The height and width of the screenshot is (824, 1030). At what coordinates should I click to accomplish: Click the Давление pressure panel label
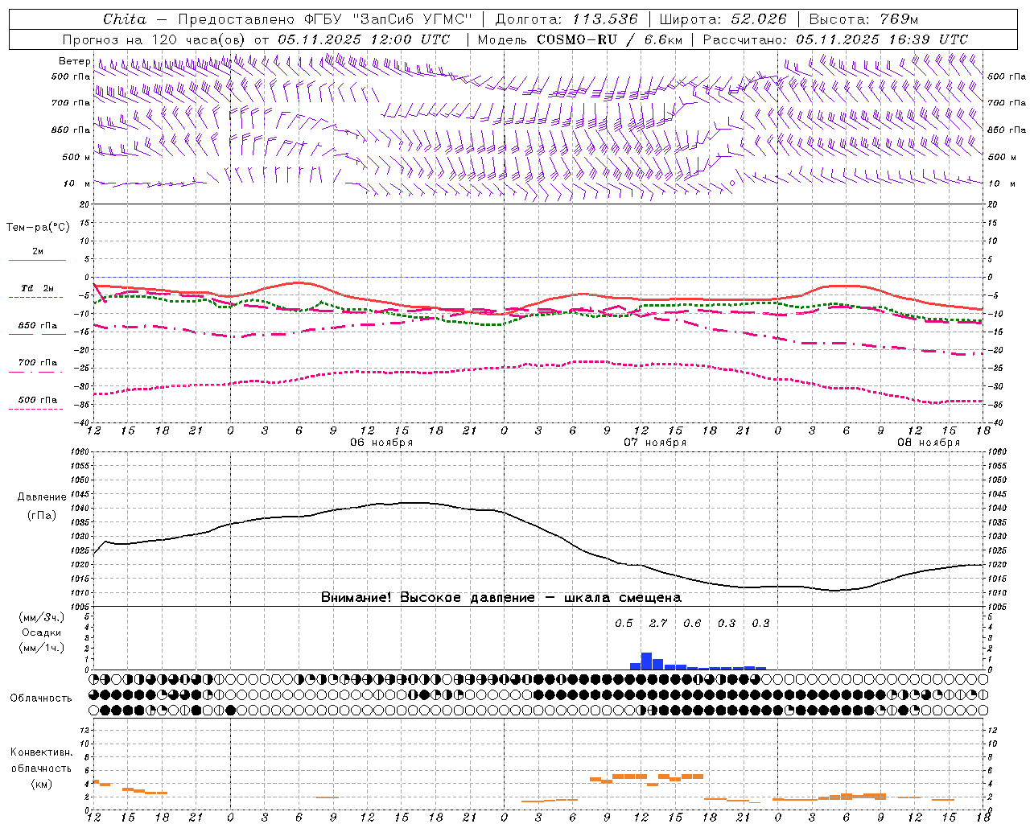point(42,497)
